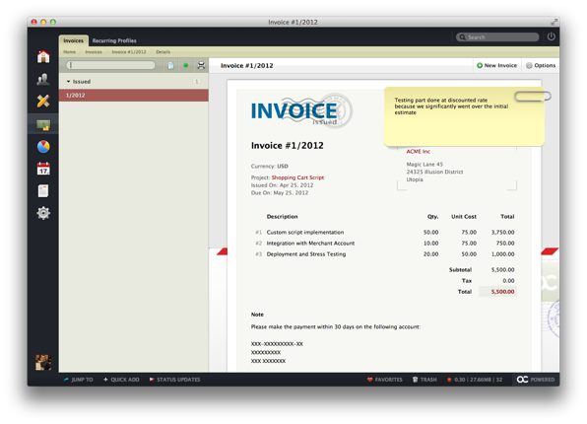Open the Projects pencil-and-ruler icon
This screenshot has height=424, width=587.
point(43,101)
